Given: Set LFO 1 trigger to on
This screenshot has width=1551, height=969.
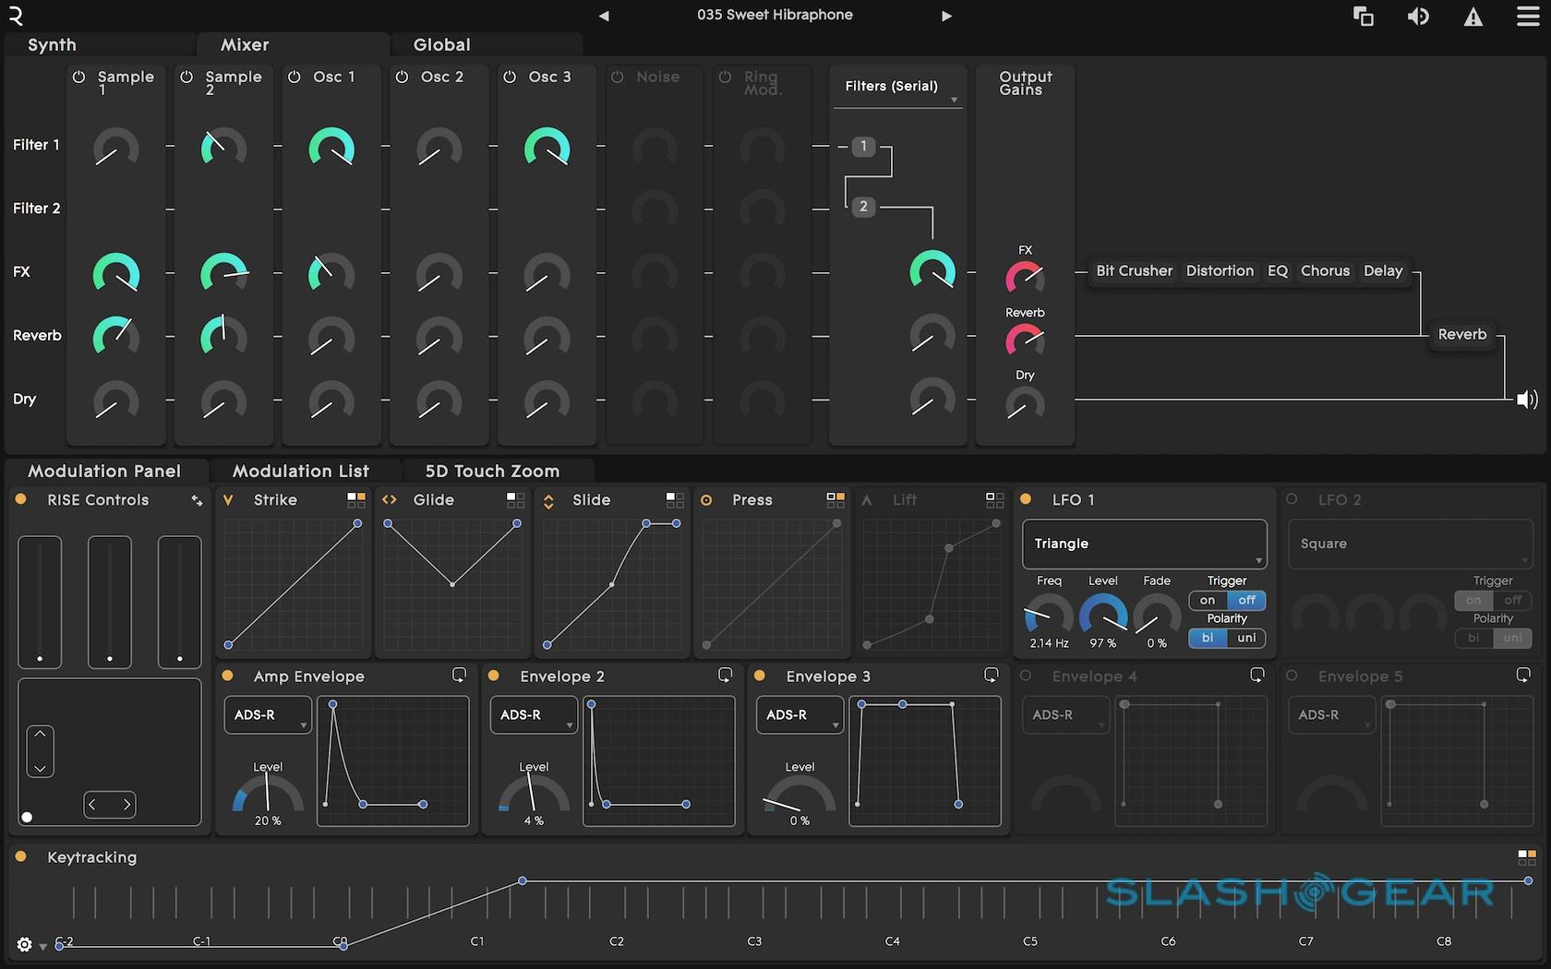Looking at the screenshot, I should point(1208,600).
